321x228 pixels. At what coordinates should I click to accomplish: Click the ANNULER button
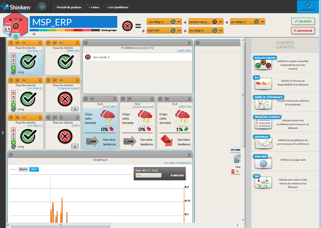[302, 31]
